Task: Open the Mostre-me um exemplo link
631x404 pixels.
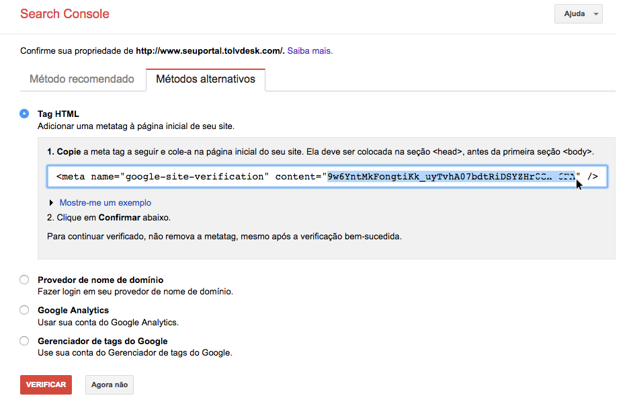Action: click(106, 202)
